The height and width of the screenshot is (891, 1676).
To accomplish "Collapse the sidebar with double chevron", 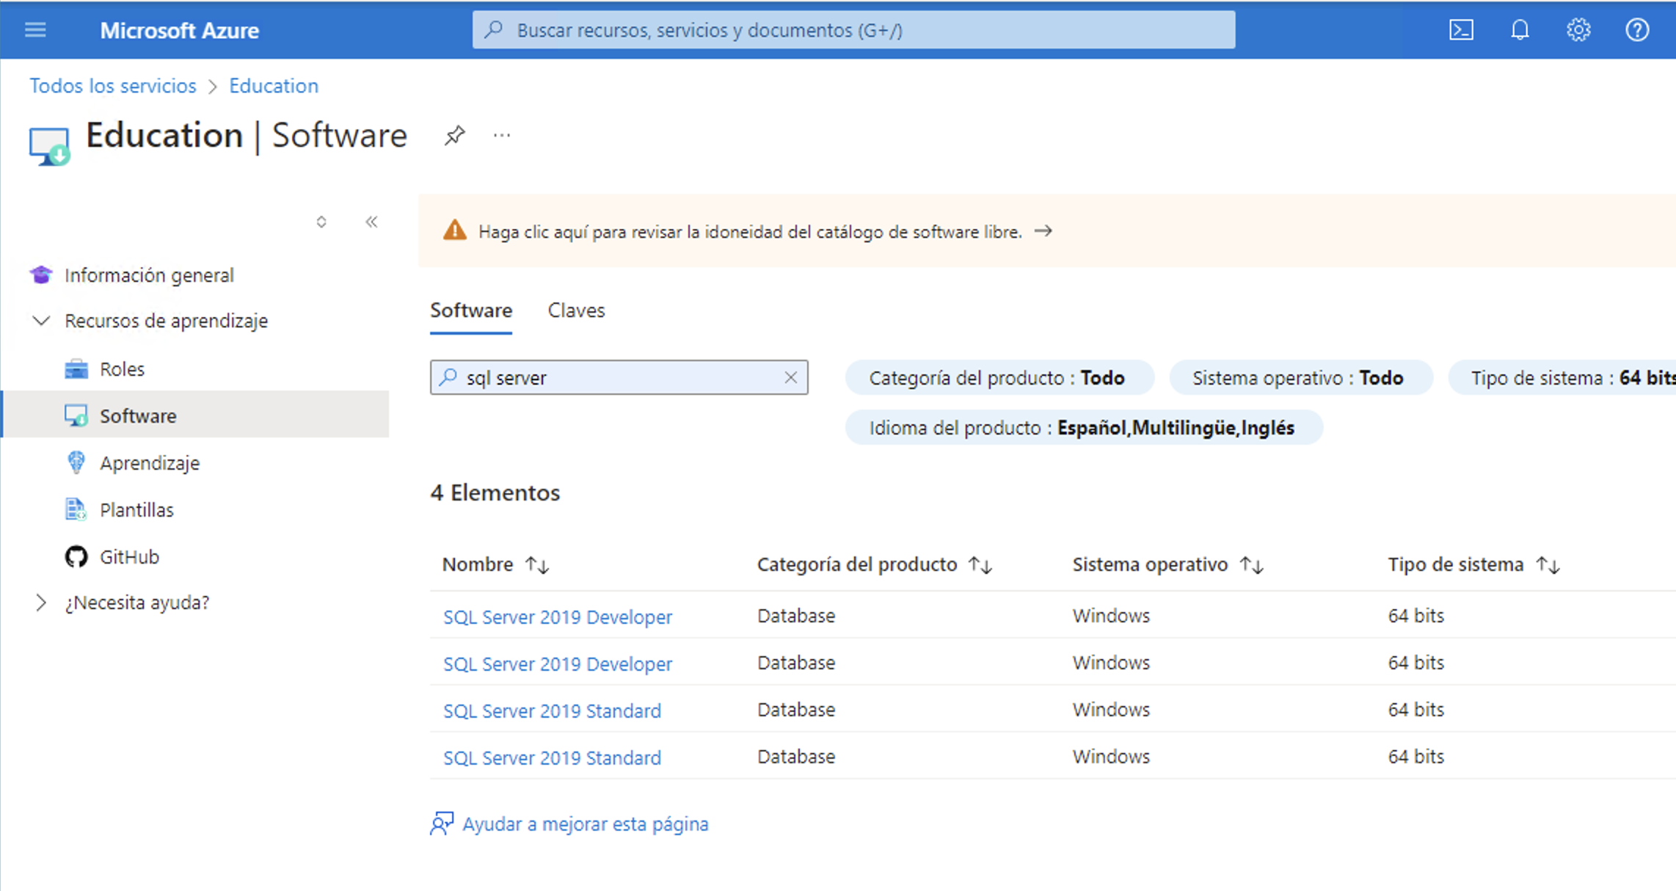I will coord(372,222).
